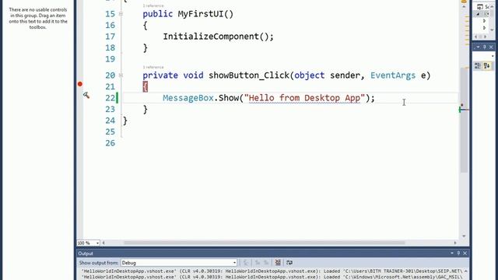The width and height of the screenshot is (498, 280).
Task: Click the Output panel scrollbar up arrow
Action: (x=465, y=271)
